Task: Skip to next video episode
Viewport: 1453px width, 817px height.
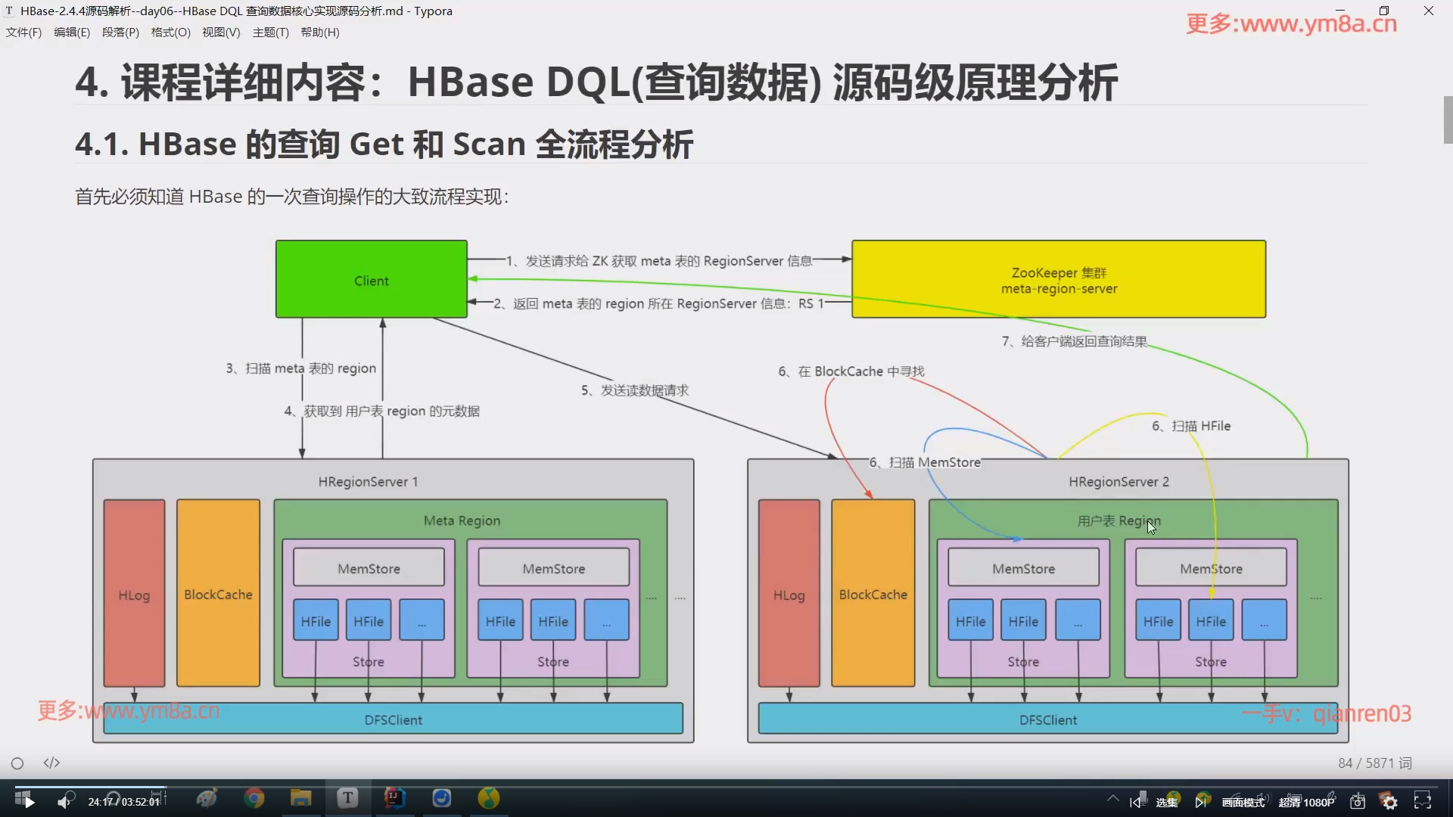Action: point(1200,802)
